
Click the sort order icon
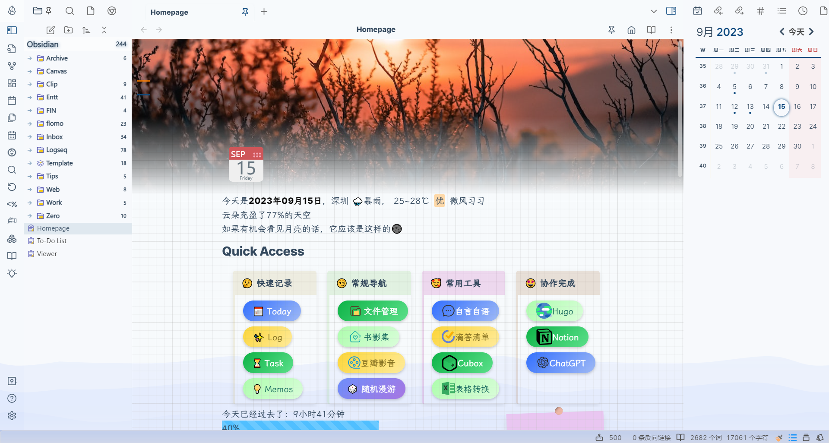click(x=86, y=30)
